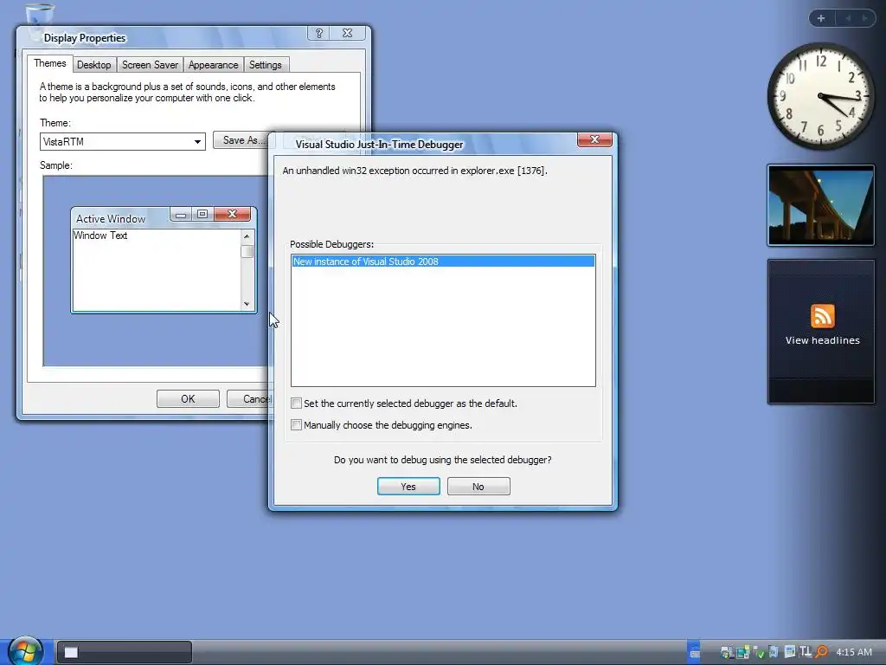Open the Settings tab in Display Properties

[x=265, y=65]
